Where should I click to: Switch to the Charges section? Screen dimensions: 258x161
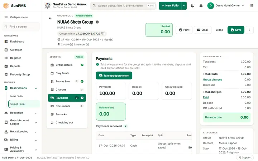tap(67, 90)
